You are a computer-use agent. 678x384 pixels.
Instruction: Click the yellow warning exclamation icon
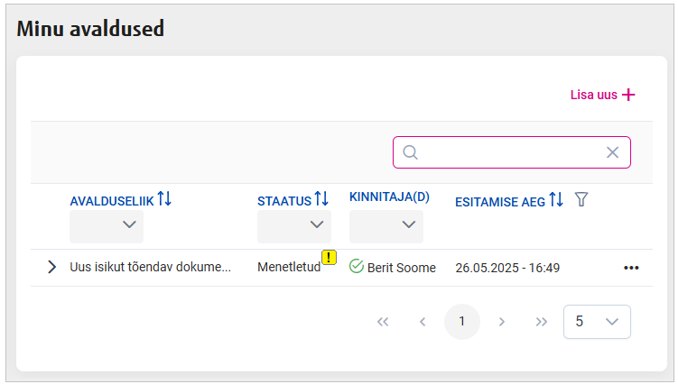click(x=329, y=258)
